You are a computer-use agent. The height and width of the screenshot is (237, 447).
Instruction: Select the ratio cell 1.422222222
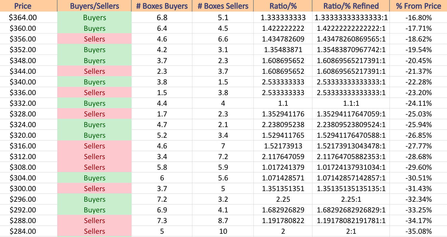[x=283, y=28]
